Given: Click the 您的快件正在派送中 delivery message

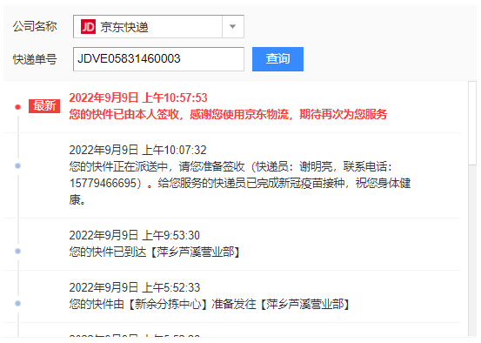Looking at the screenshot, I should [240, 184].
